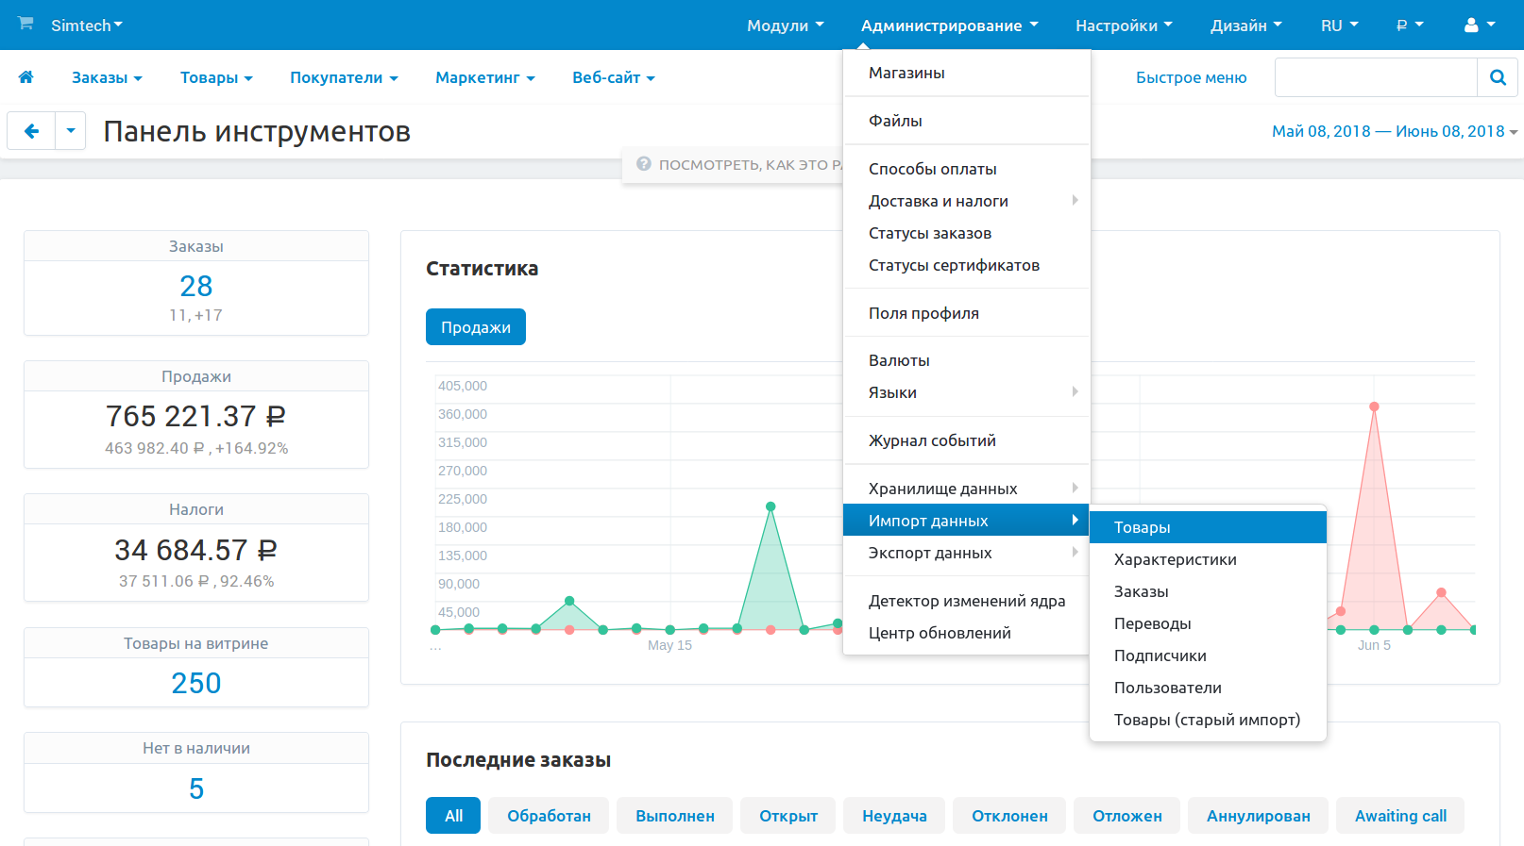Click the search input field
This screenshot has width=1524, height=846.
point(1375,77)
